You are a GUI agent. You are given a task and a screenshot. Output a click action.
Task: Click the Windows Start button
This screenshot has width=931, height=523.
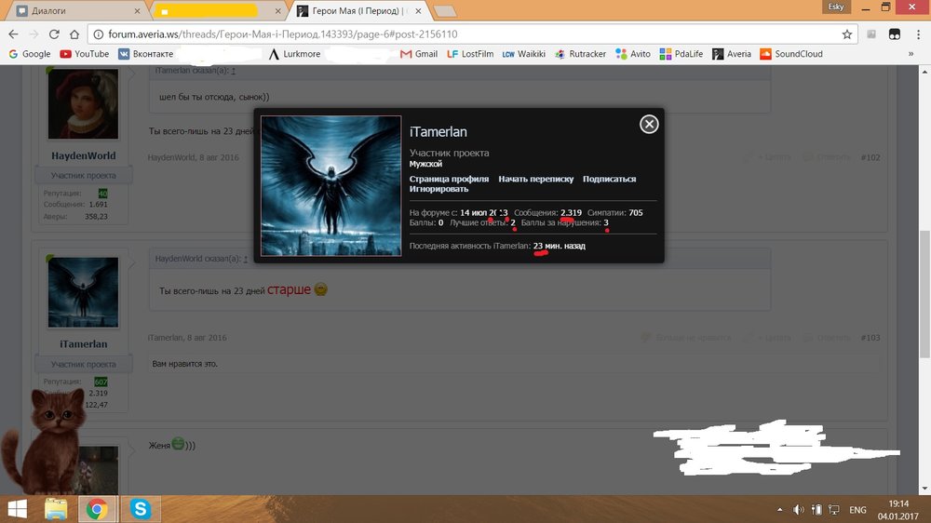[x=17, y=508]
